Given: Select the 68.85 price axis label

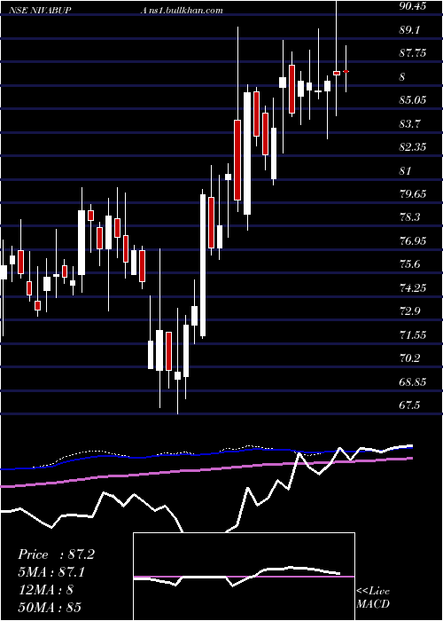Looking at the screenshot, I should click(x=413, y=382).
